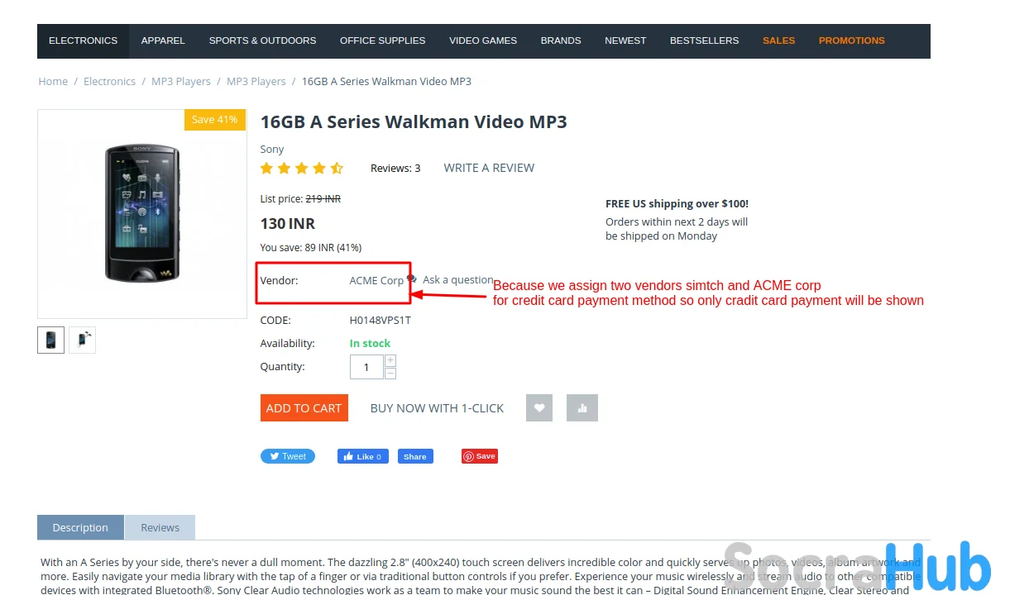Click the Pinterest Save button

pyautogui.click(x=480, y=456)
